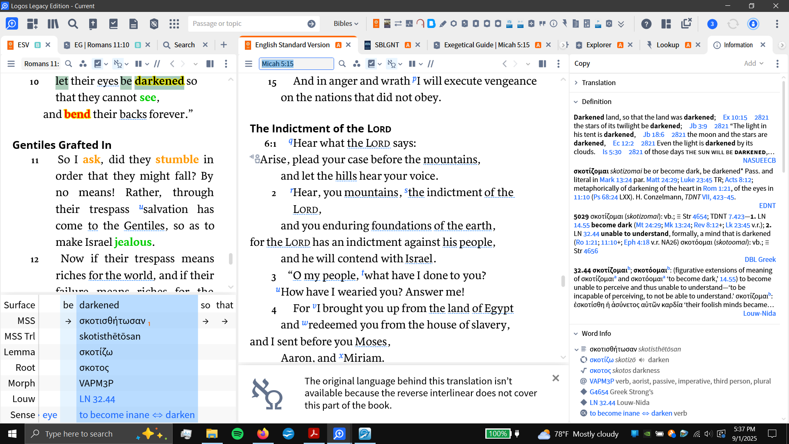Click the Passage or topic search field
The height and width of the screenshot is (444, 789).
[247, 24]
